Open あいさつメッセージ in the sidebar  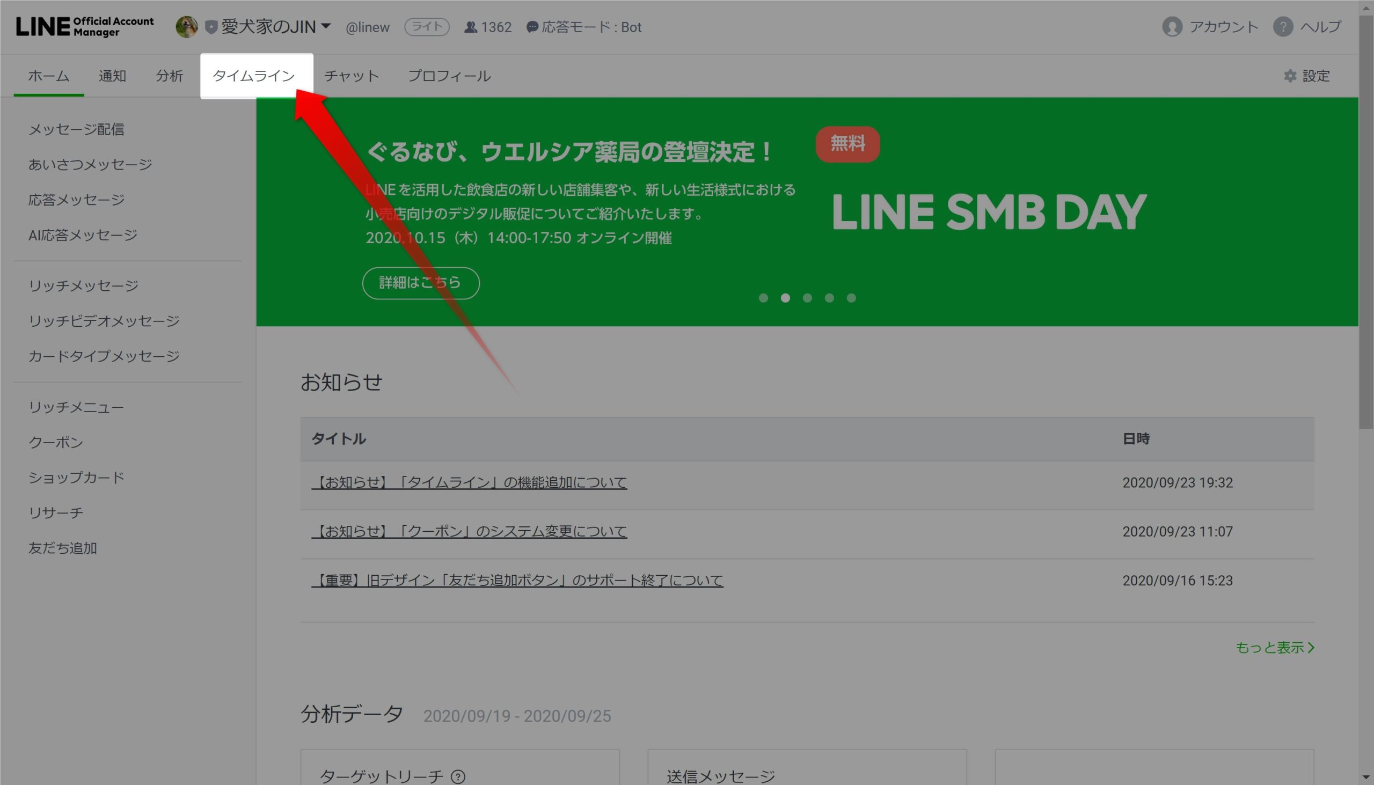pyautogui.click(x=90, y=164)
